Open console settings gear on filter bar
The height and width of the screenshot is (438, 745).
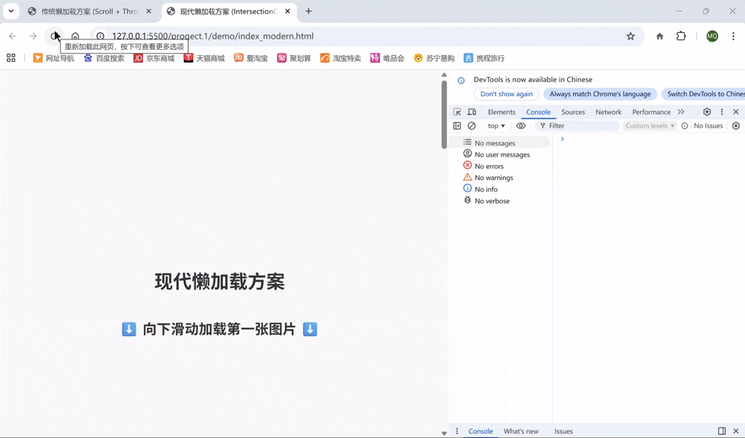[735, 126]
